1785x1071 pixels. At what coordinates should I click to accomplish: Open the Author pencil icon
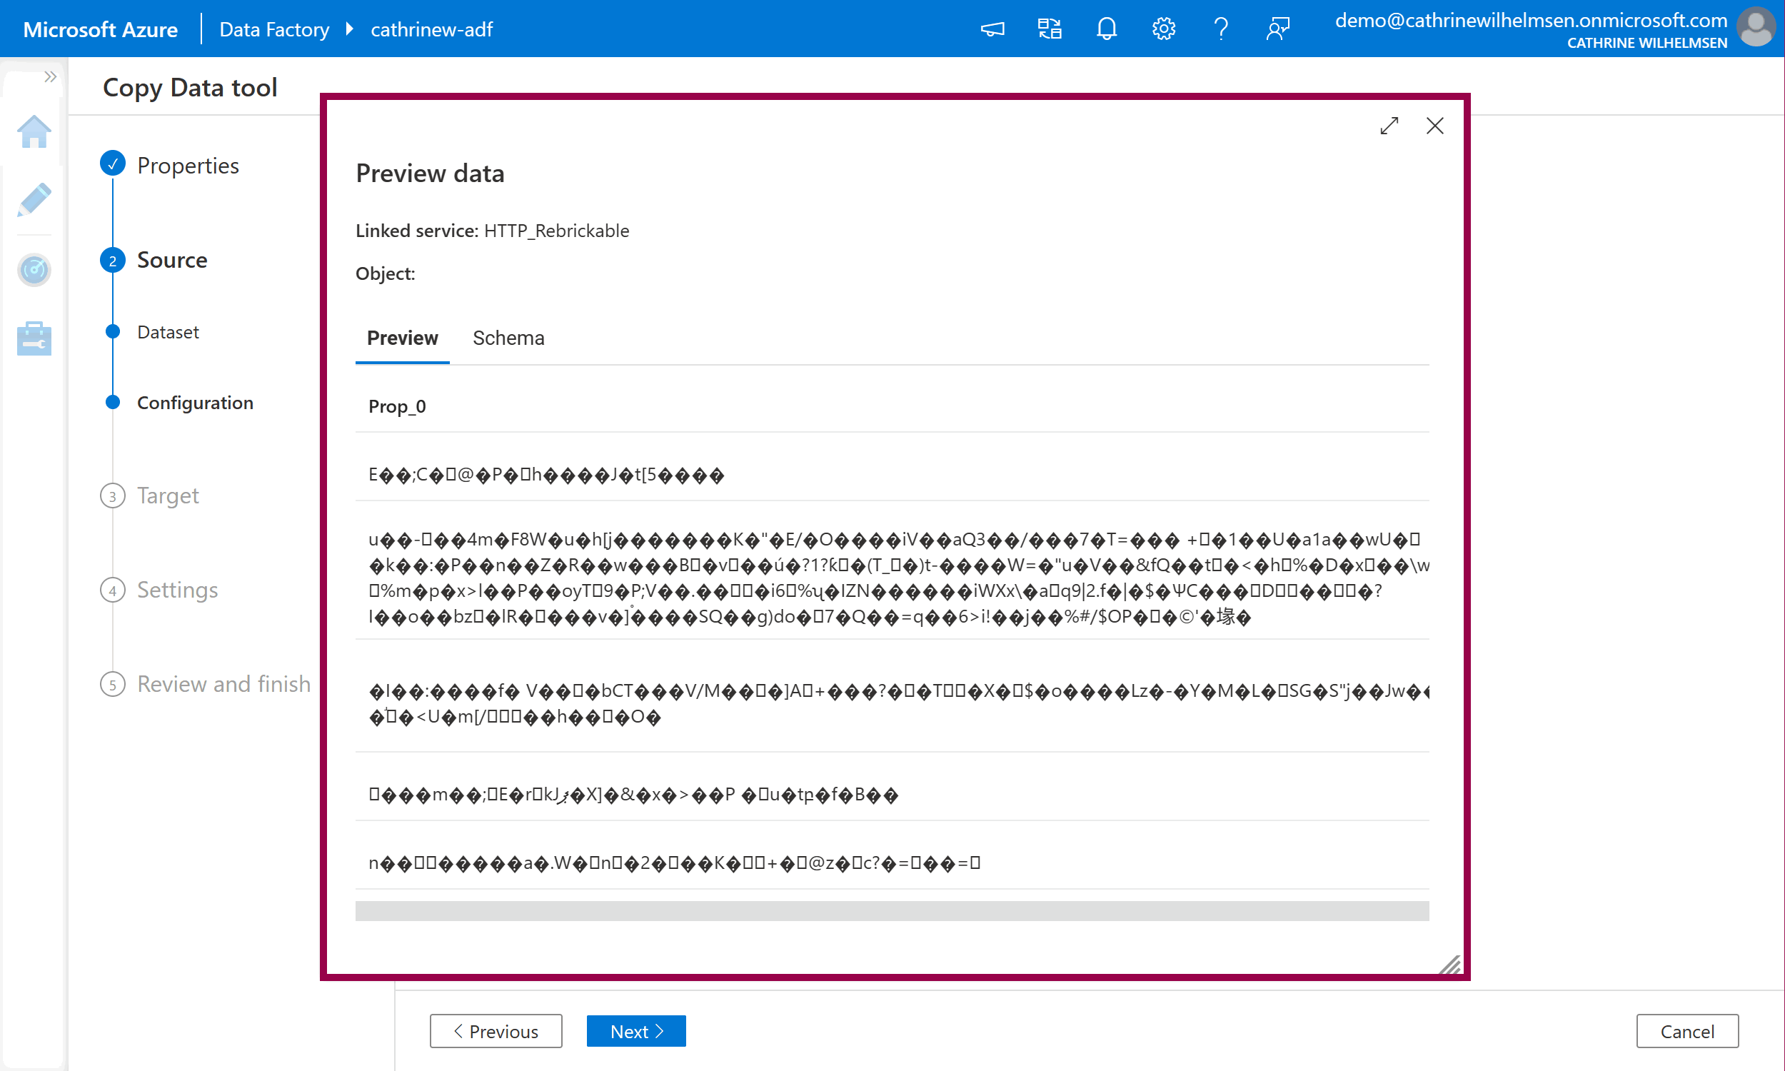tap(34, 200)
